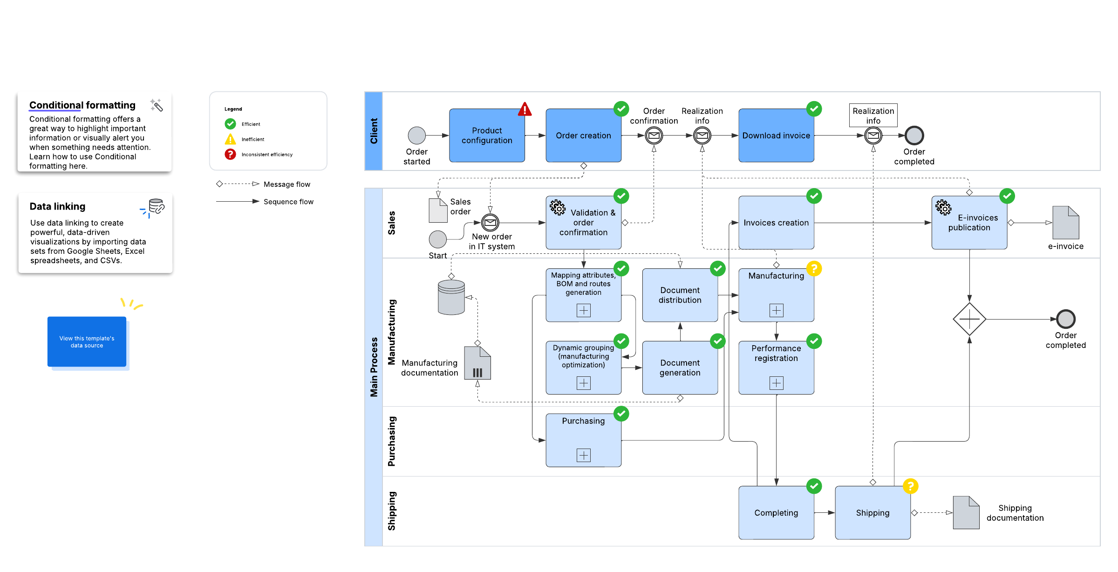
Task: Click green checkmark badge on Download invoice
Action: 814,109
